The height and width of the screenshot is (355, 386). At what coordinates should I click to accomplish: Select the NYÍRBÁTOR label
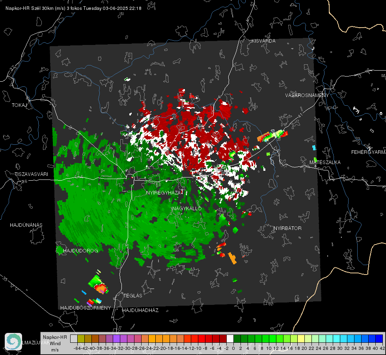click(287, 228)
